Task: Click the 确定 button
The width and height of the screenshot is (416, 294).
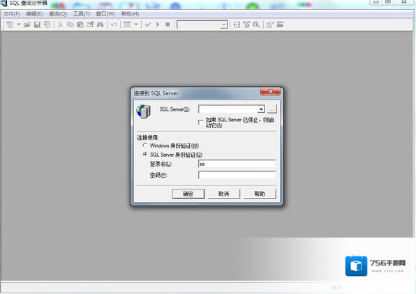Action: (x=188, y=194)
